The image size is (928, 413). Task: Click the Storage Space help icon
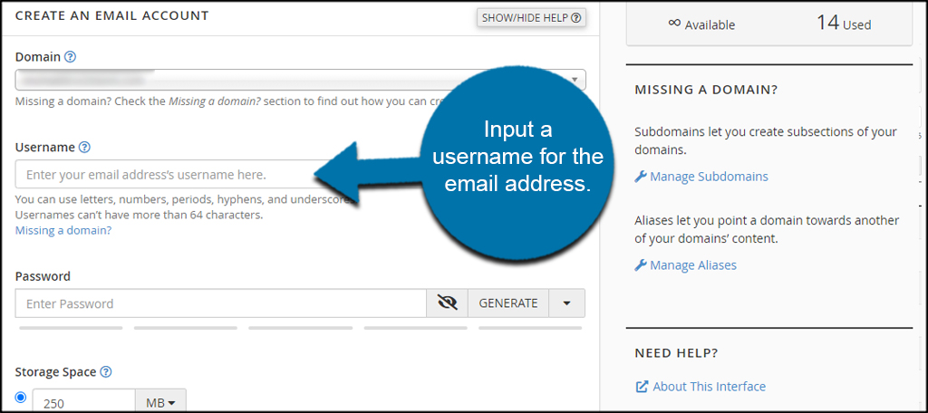click(106, 372)
